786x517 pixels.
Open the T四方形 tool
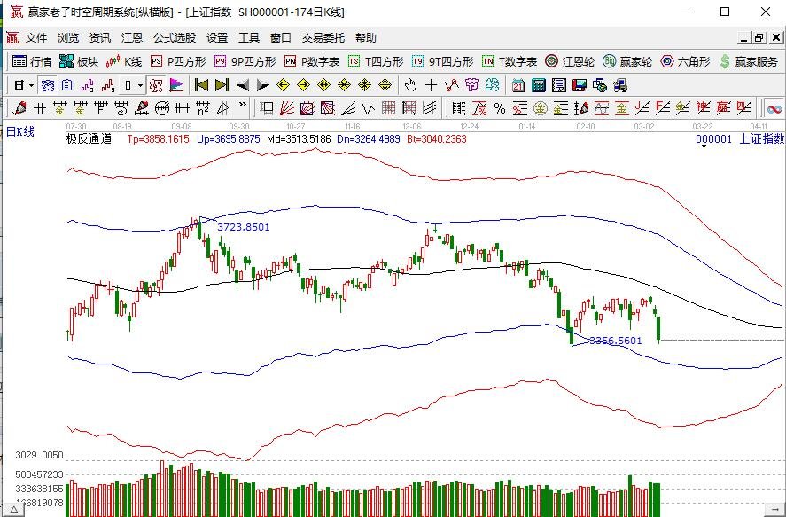pyautogui.click(x=376, y=62)
